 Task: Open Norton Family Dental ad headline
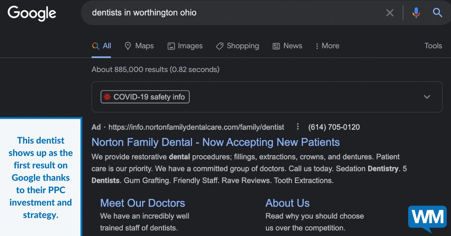215,142
